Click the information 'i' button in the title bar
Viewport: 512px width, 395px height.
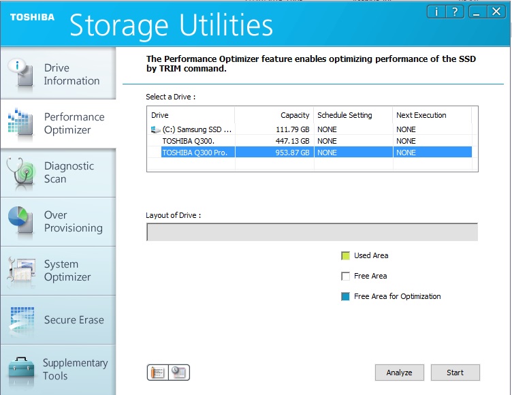point(436,12)
